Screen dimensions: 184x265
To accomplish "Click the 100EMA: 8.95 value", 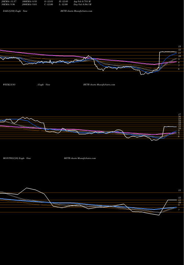I will click(x=30, y=1).
